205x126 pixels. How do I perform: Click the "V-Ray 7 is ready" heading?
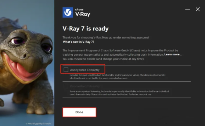[85, 29]
